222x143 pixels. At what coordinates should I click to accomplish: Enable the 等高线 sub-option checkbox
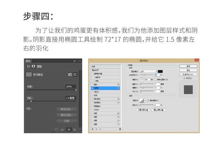click(x=94, y=77)
